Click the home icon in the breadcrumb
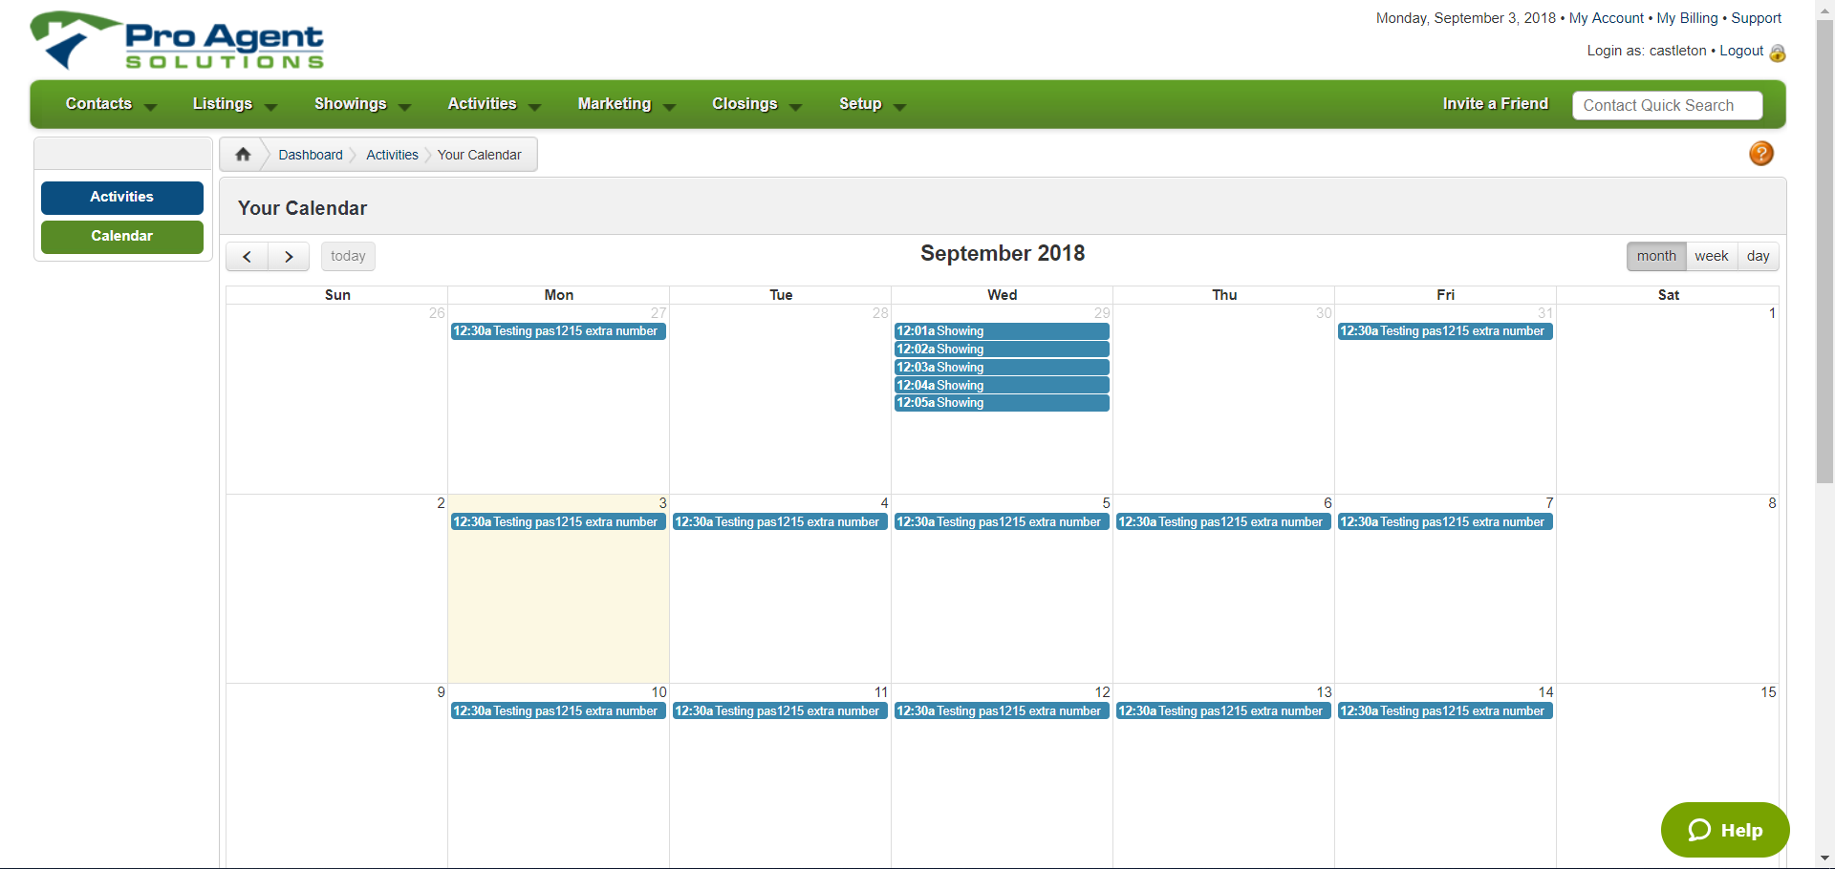The width and height of the screenshot is (1835, 869). tap(243, 154)
